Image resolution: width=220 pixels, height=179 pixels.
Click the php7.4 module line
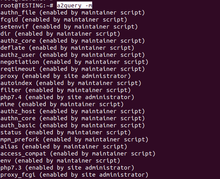(x=67, y=97)
